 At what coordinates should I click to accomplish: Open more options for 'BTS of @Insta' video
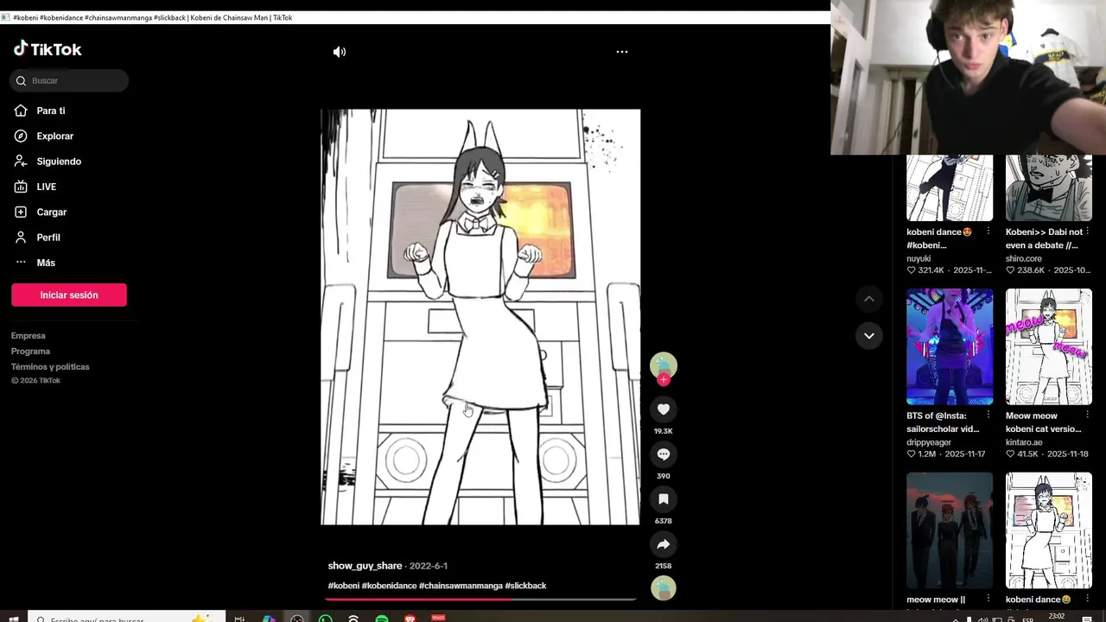coord(988,416)
